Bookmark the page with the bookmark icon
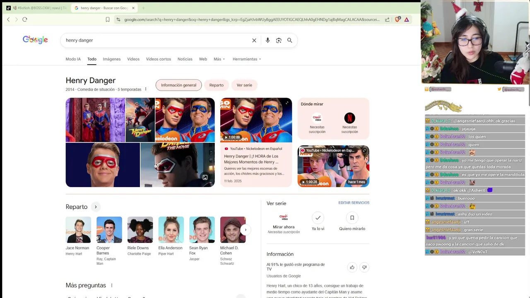 pyautogui.click(x=108, y=19)
